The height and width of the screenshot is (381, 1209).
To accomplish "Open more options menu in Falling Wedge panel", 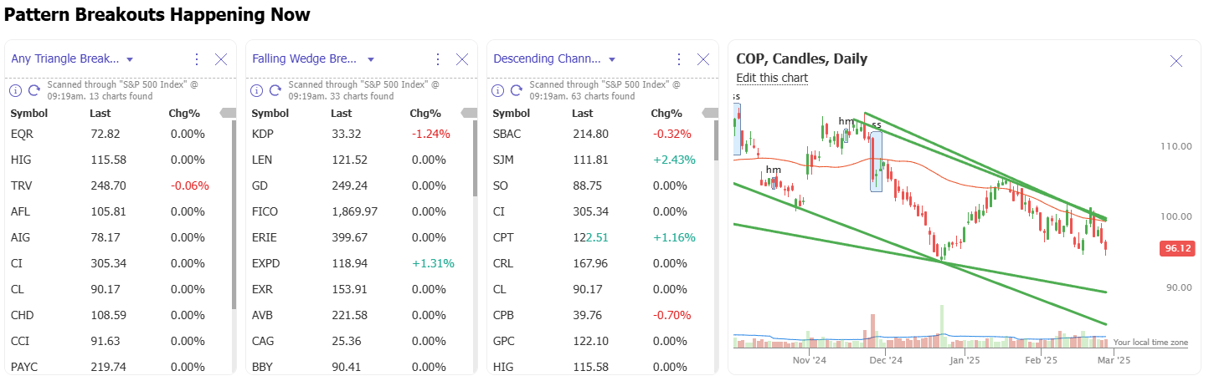I will click(437, 59).
